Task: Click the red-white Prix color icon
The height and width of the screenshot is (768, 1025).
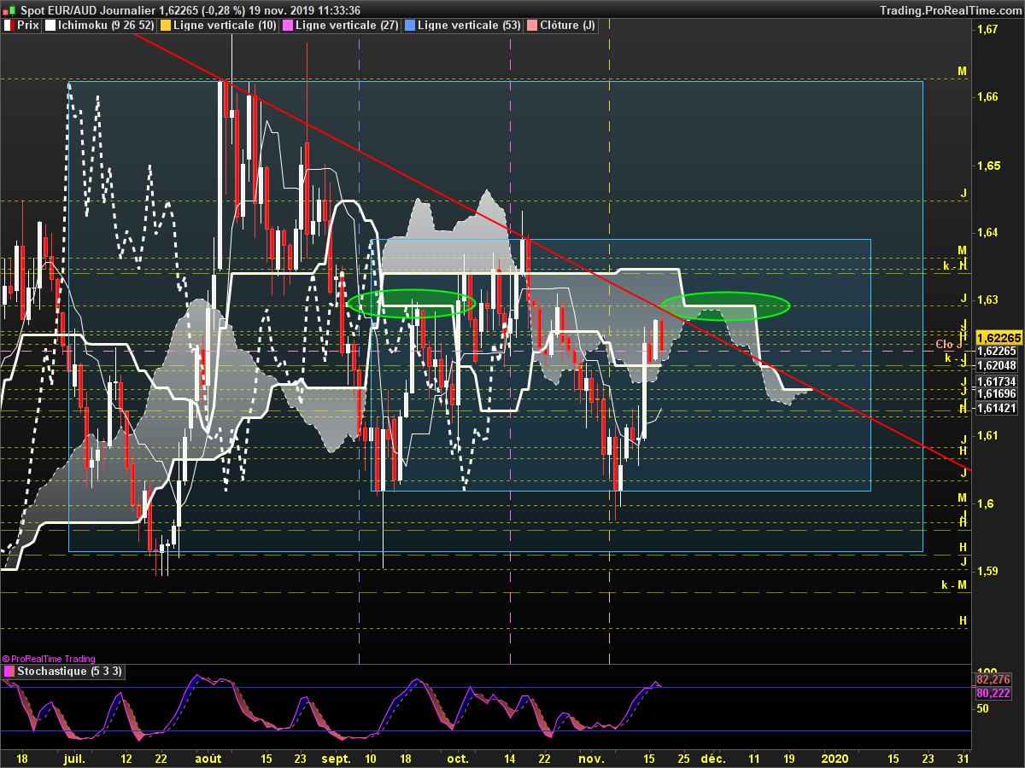Action: [x=9, y=26]
